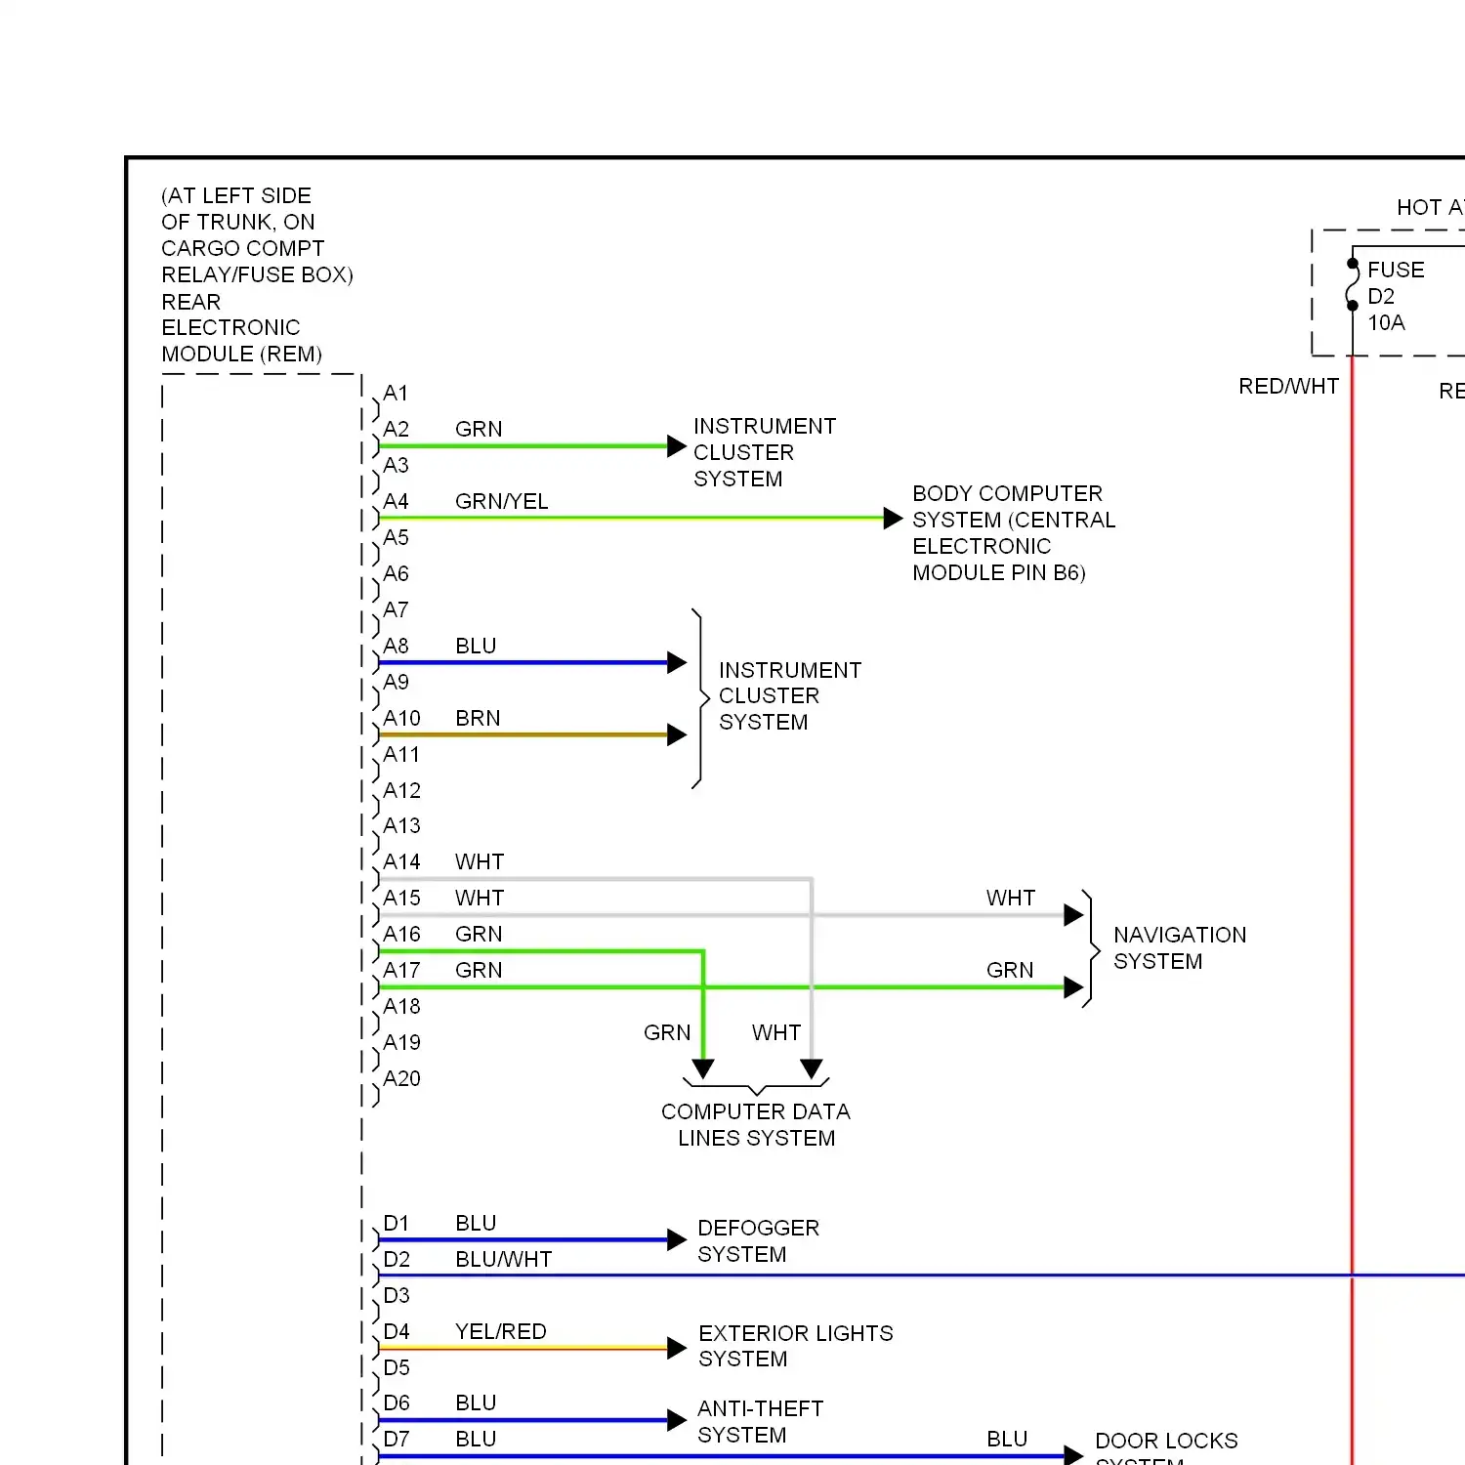Click the GRN wire label at pin A17
Image resolution: width=1465 pixels, height=1465 pixels.
[x=479, y=971]
